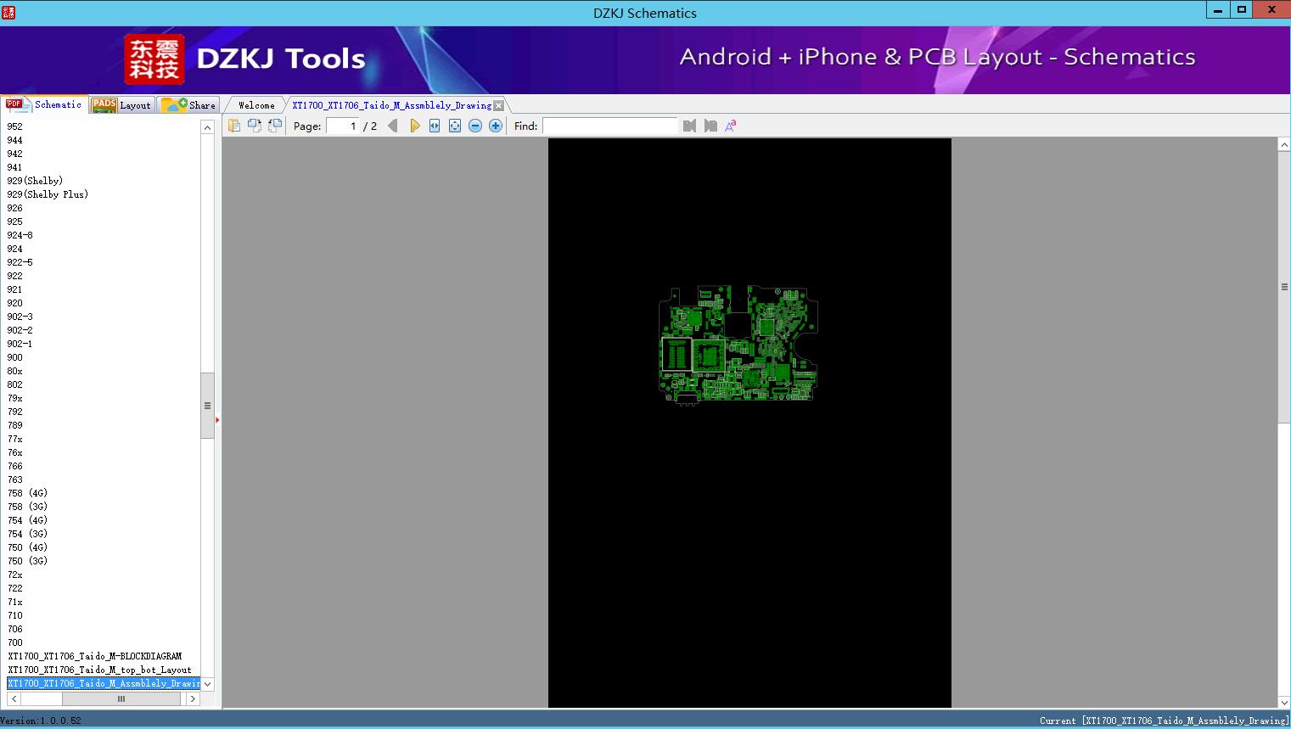Click the fit-to-width icon
Screen dimensions: 1291x729
[435, 126]
